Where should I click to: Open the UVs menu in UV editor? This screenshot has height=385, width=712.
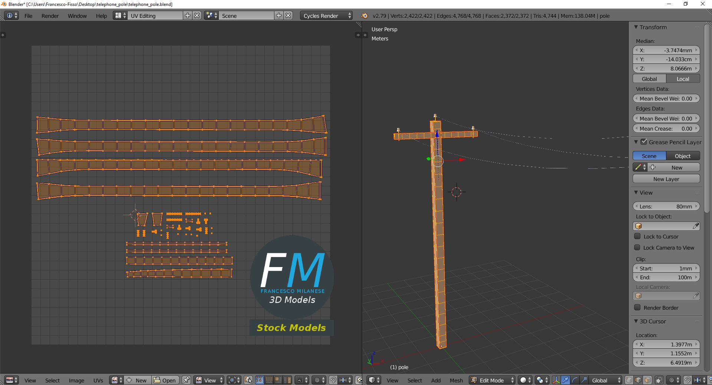[98, 380]
